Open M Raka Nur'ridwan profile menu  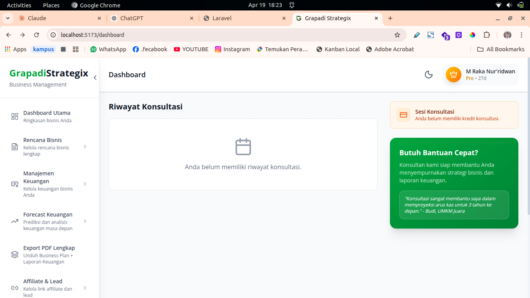[490, 74]
